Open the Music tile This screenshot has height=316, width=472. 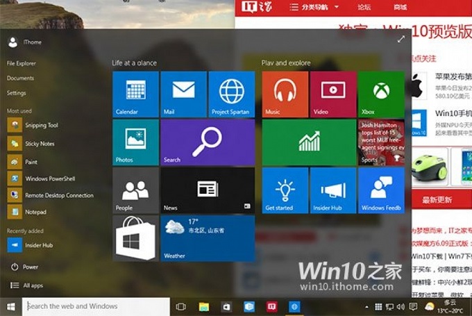pyautogui.click(x=285, y=94)
